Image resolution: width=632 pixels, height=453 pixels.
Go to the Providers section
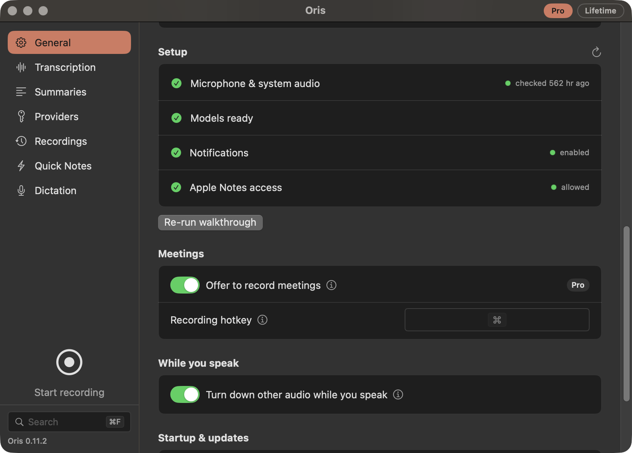point(69,117)
